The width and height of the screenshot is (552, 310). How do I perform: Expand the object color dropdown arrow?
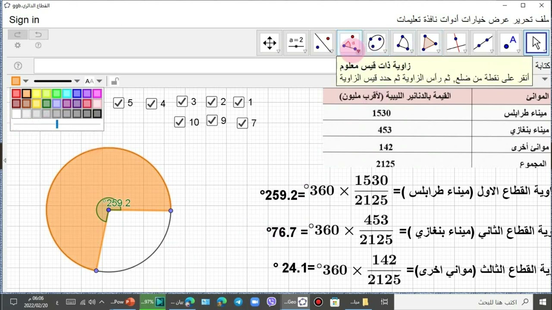[x=26, y=81]
